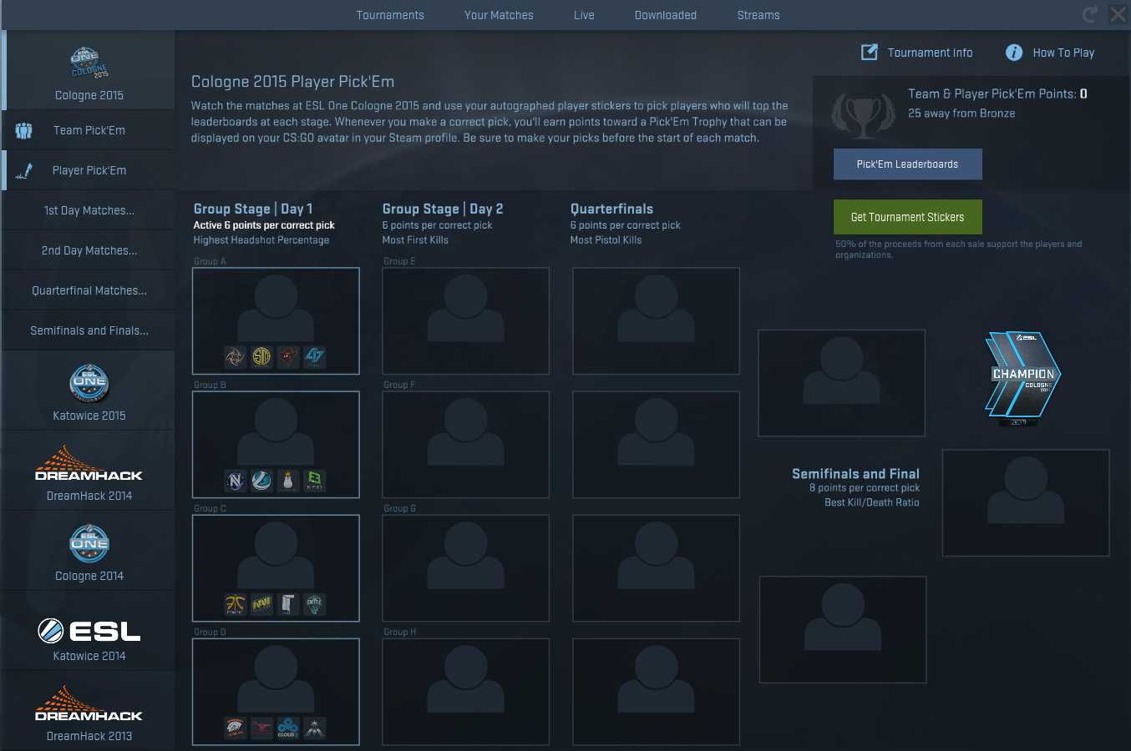Click the Champion Cologne 2015 trophy badge

tap(1023, 378)
